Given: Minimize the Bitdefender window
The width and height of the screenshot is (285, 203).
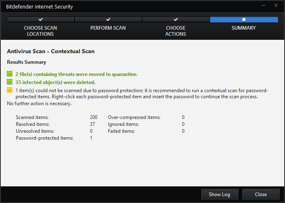Looking at the screenshot, I should [x=263, y=5].
